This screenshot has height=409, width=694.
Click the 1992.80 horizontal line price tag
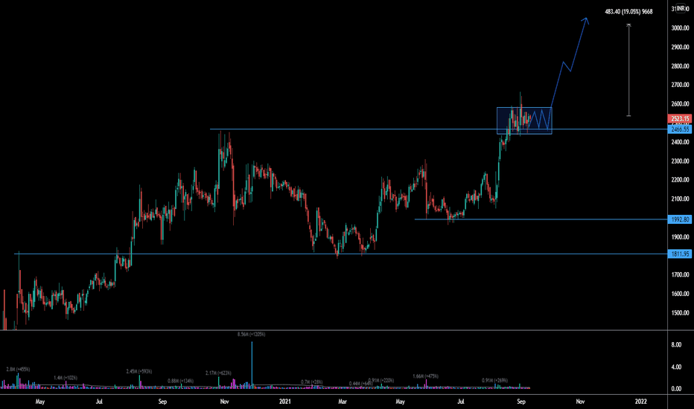[x=679, y=219]
